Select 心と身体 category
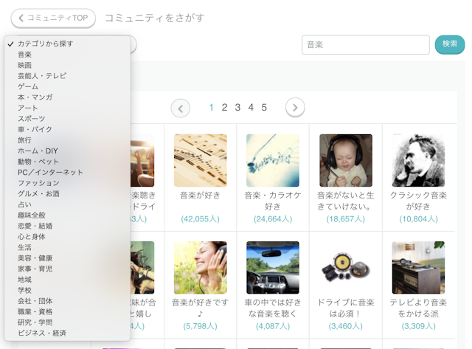Viewport: 472px width, 349px height. pos(67,237)
